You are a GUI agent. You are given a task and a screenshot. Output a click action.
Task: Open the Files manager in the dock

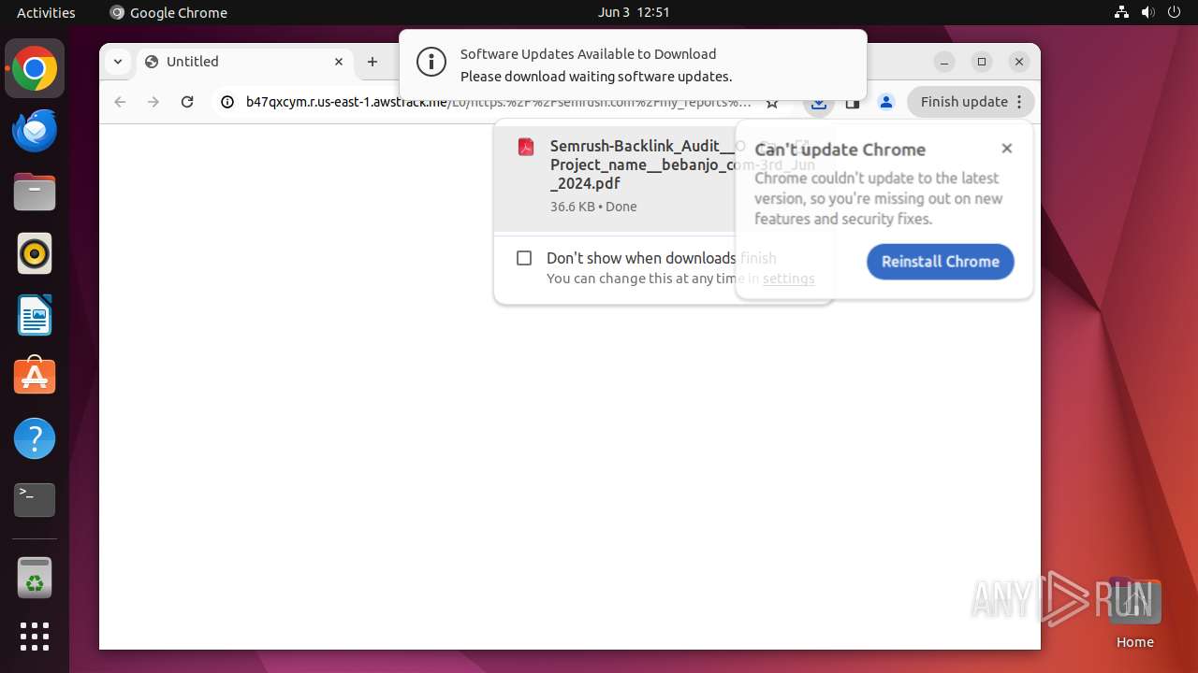[35, 193]
